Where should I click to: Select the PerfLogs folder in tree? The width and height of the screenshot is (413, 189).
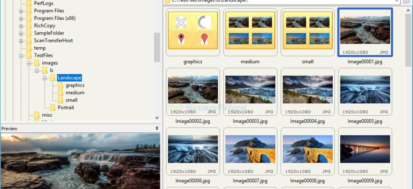coord(44,3)
